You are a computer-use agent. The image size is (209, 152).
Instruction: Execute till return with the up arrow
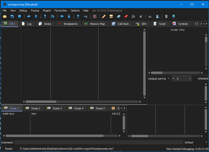pos(78,16)
